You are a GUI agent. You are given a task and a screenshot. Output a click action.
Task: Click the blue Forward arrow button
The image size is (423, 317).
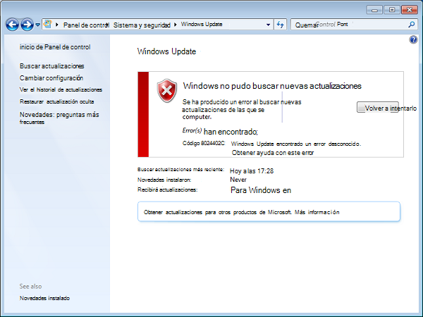click(x=27, y=25)
